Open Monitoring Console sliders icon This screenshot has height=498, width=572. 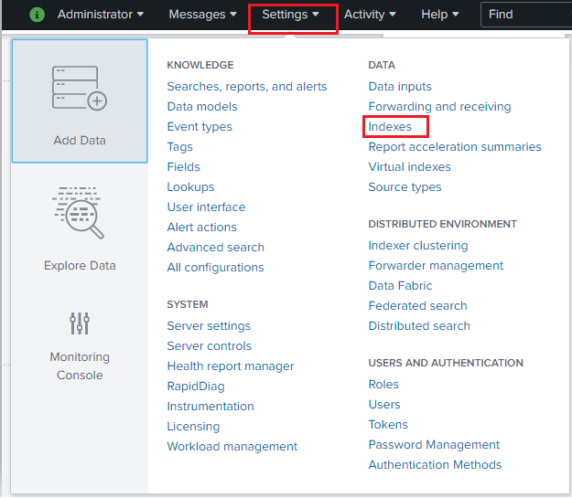80,323
